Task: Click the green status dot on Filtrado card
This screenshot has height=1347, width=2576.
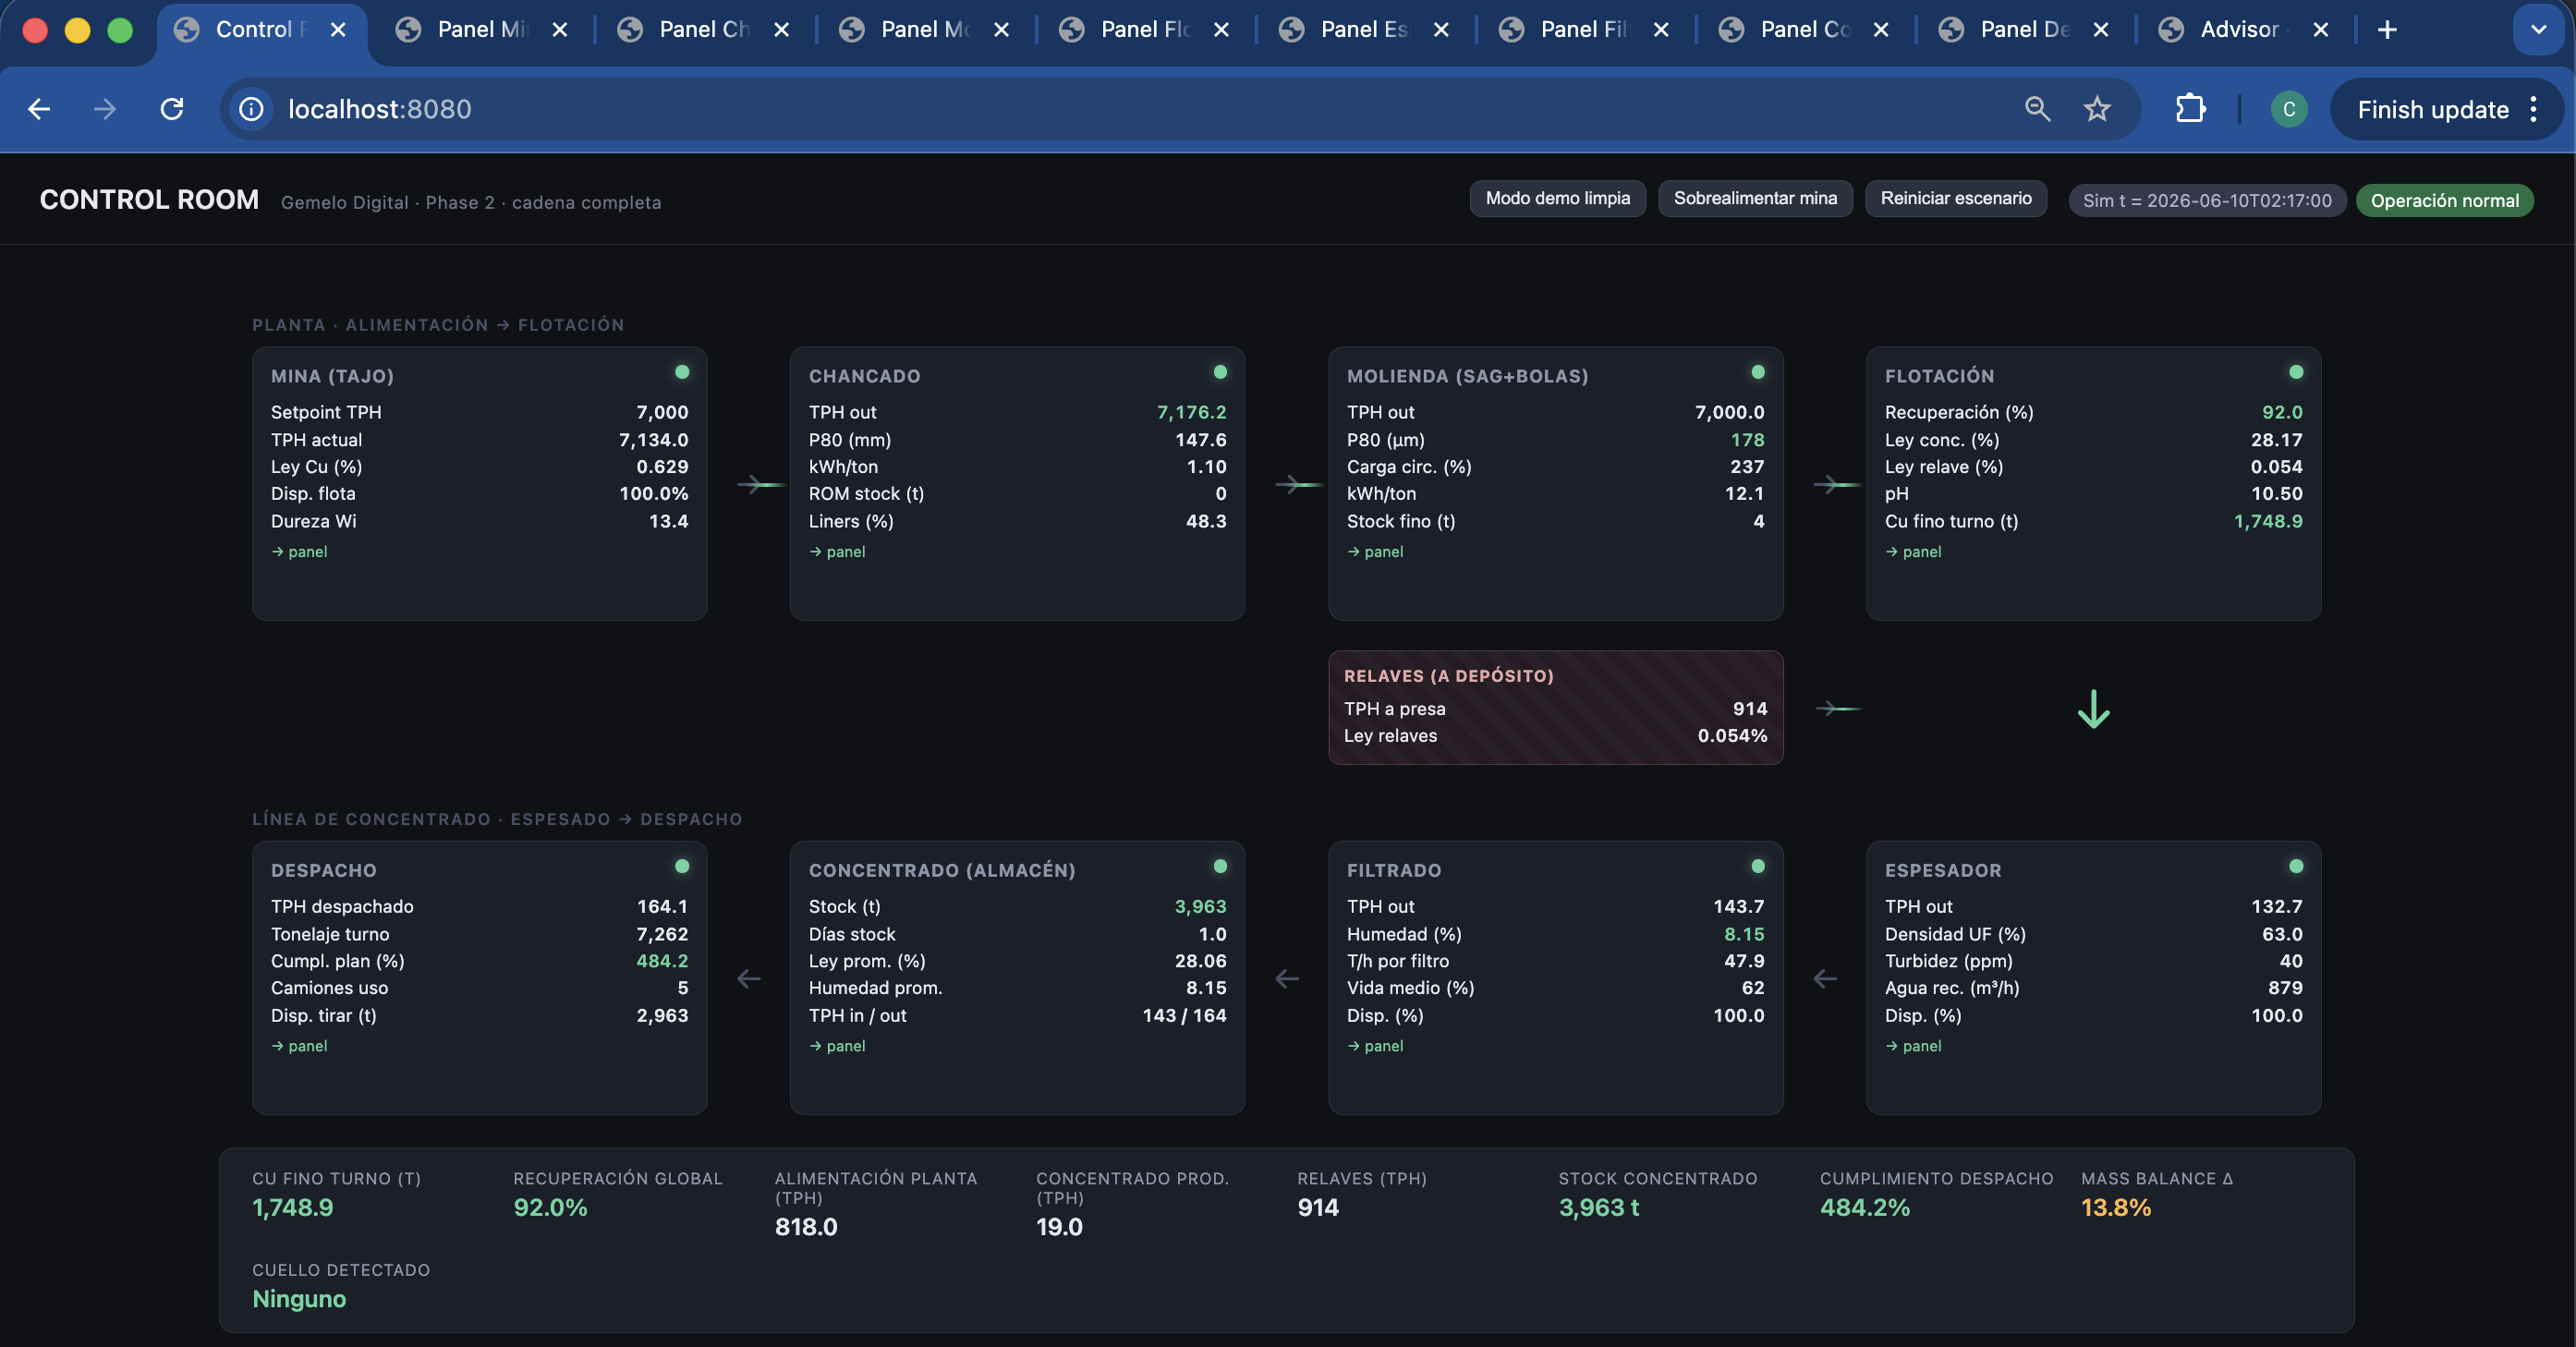Action: pos(1758,866)
